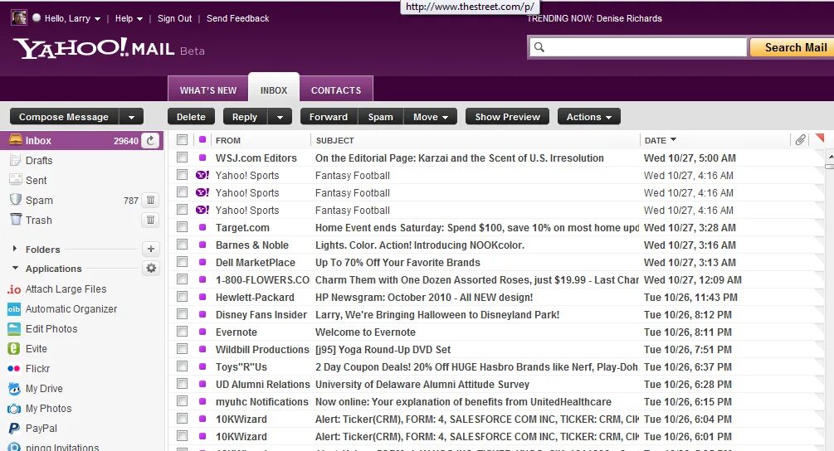The width and height of the screenshot is (834, 451).
Task: Check the UD Alumni Relations checkbox
Action: 183,384
